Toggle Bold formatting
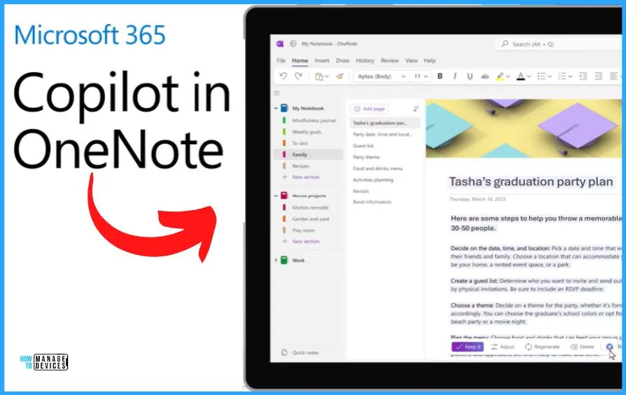Screen dimensions: 626x395 (440, 76)
